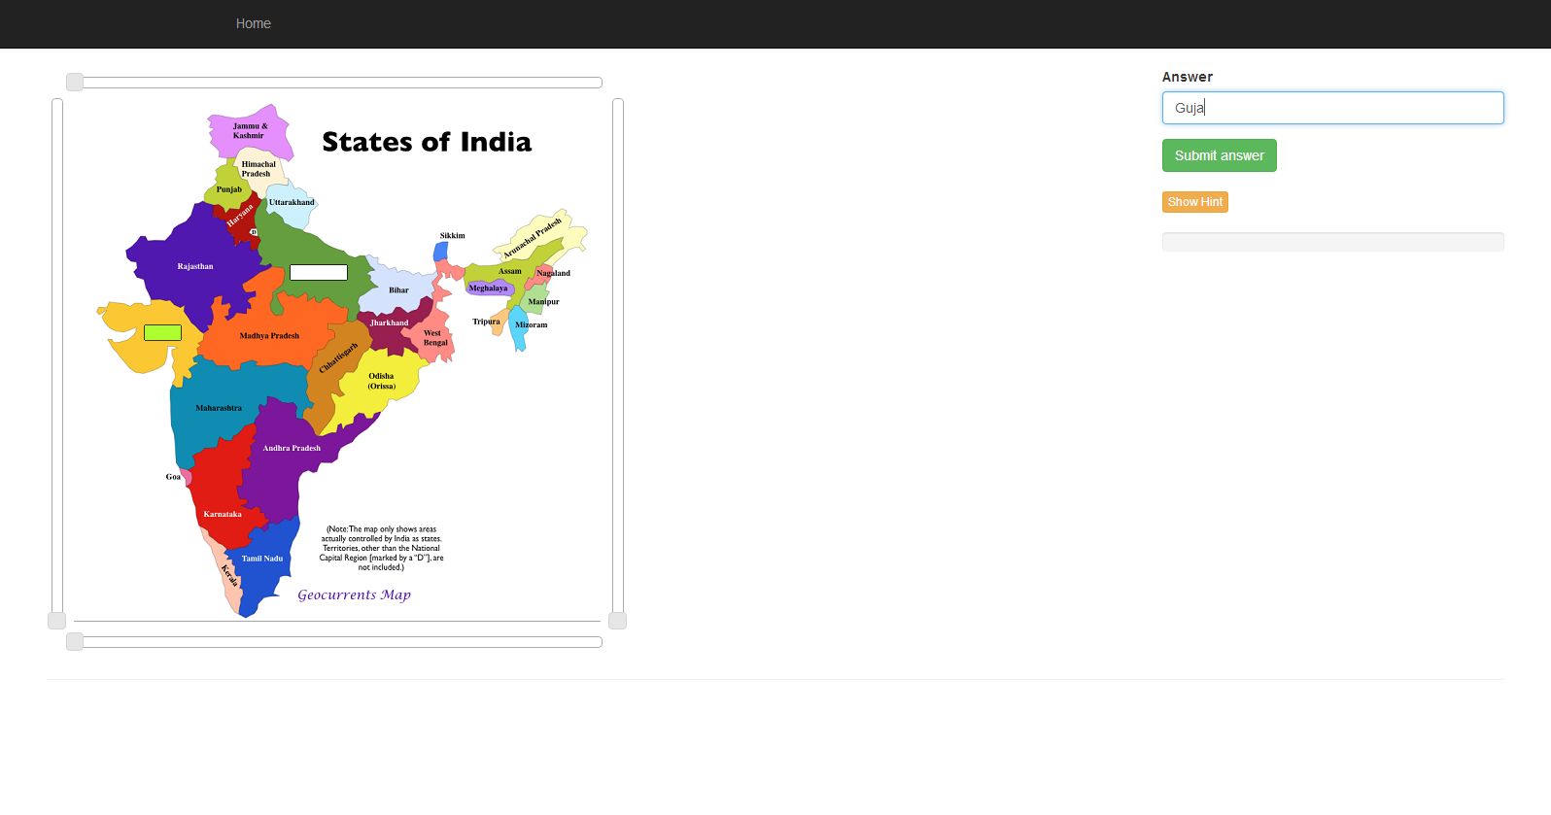Click the Kerala label on map
Image resolution: width=1551 pixels, height=815 pixels.
(x=229, y=575)
